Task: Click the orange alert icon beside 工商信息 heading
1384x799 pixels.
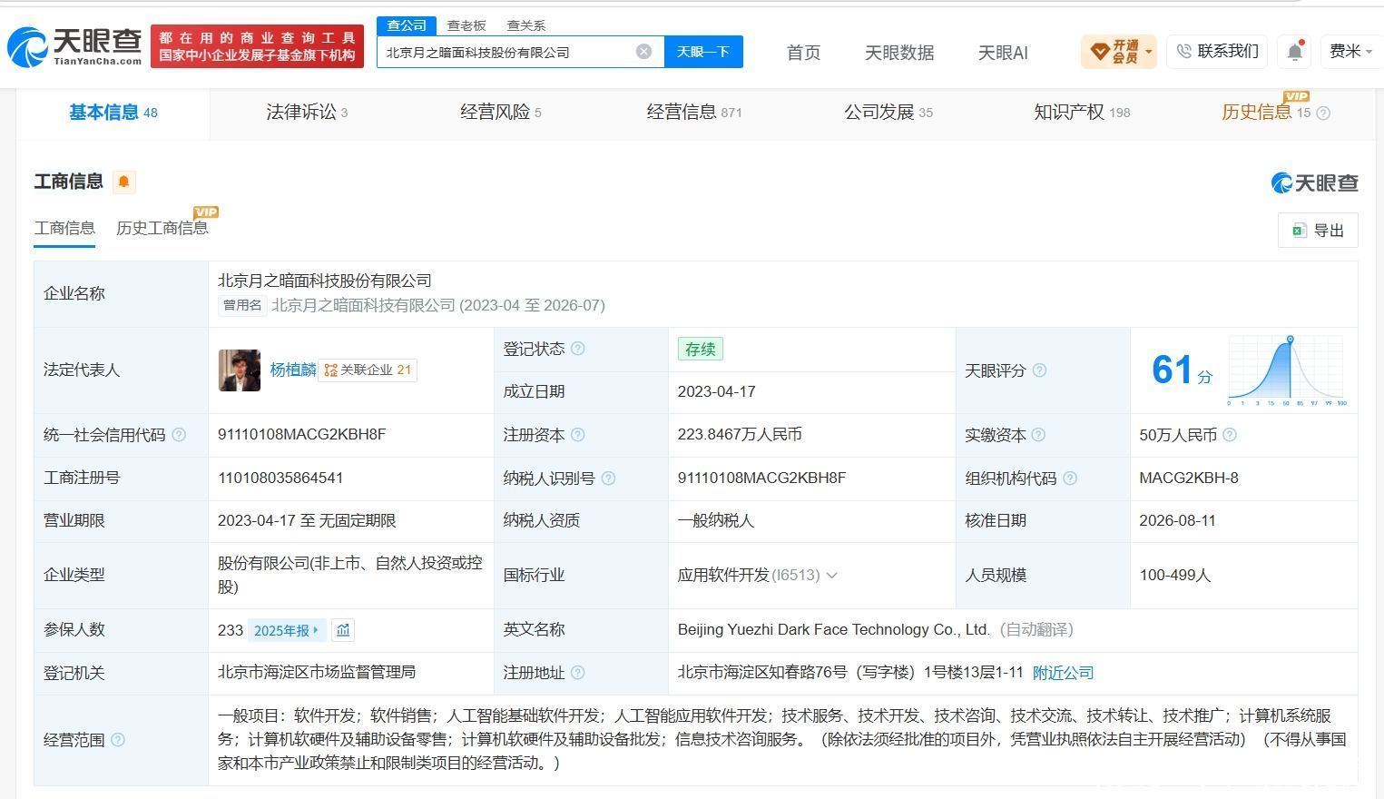Action: (x=123, y=182)
